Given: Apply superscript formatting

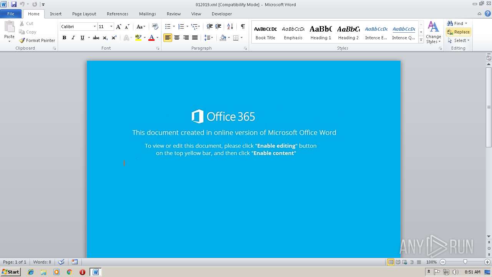Looking at the screenshot, I should click(x=114, y=38).
